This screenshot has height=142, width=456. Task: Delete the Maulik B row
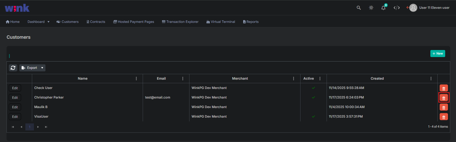click(444, 107)
